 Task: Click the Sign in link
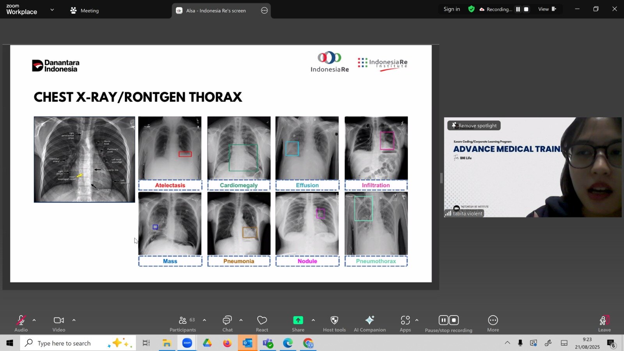click(x=452, y=9)
